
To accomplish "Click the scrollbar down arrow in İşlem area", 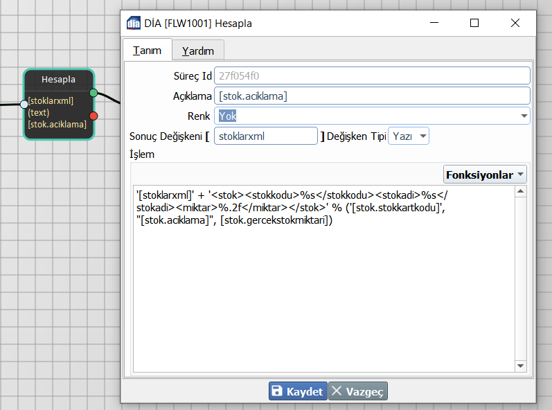I will [x=521, y=366].
